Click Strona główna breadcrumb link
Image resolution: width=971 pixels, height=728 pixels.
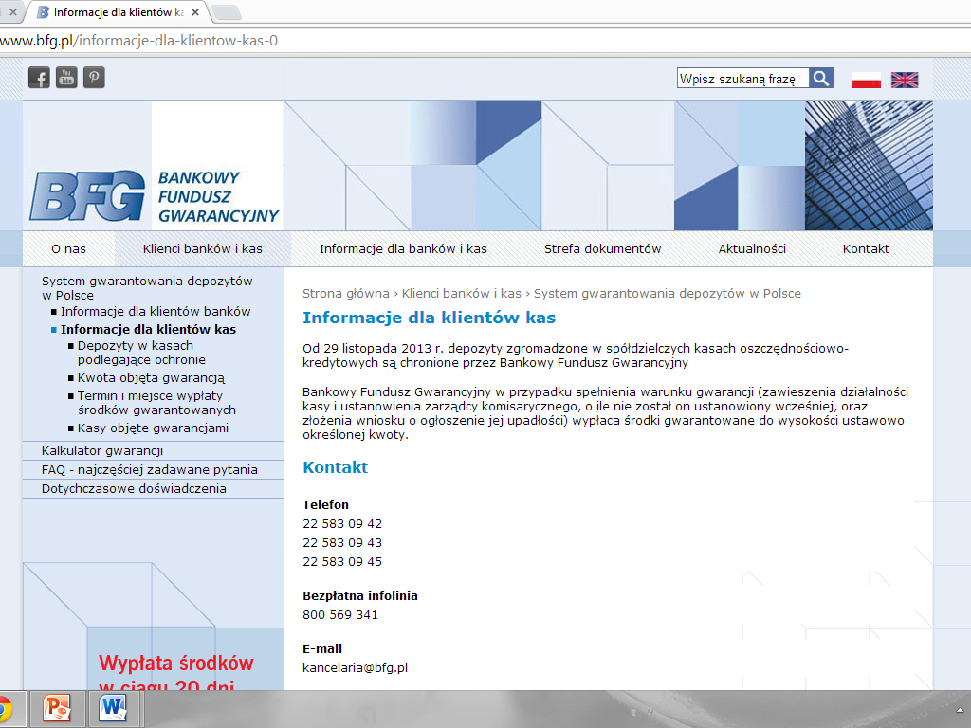[x=345, y=294]
